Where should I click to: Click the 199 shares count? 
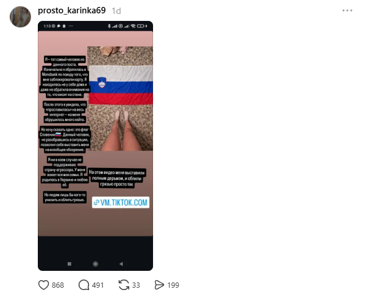click(x=173, y=285)
